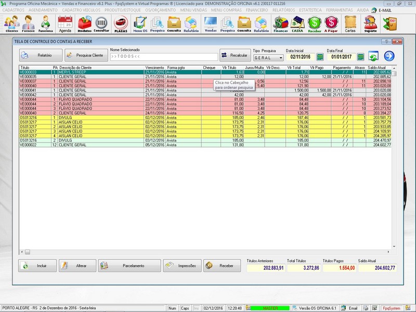This screenshot has height=312, width=416.
Task: Click the horizontal scrollbar thumb of the table
Action: click(x=28, y=252)
